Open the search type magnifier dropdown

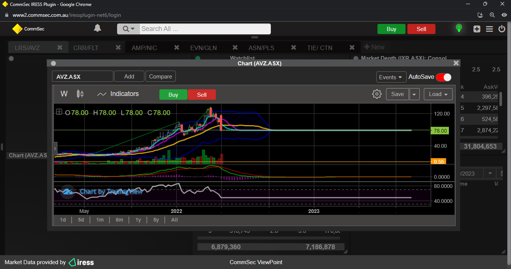[x=128, y=29]
